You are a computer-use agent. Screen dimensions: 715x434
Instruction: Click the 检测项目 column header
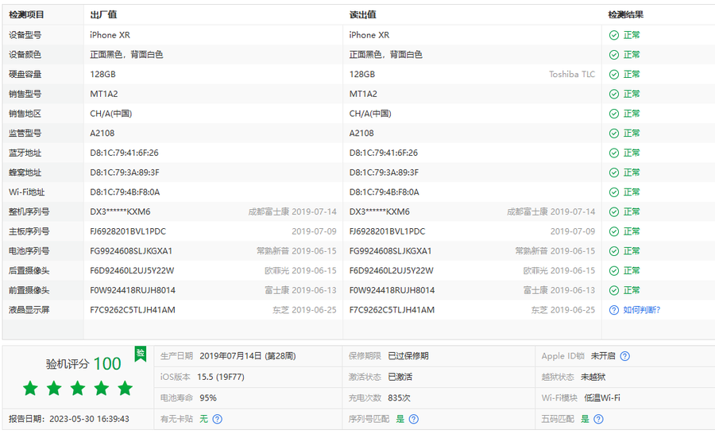[x=26, y=14]
